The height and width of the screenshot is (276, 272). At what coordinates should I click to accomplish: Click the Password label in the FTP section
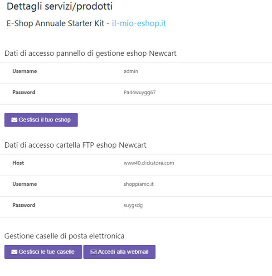(x=24, y=205)
